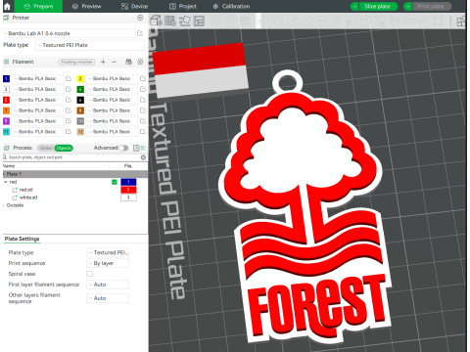Screen dimensions: 470x352
Task: Click the Arrange all objects toolbar icon
Action: 199,21
